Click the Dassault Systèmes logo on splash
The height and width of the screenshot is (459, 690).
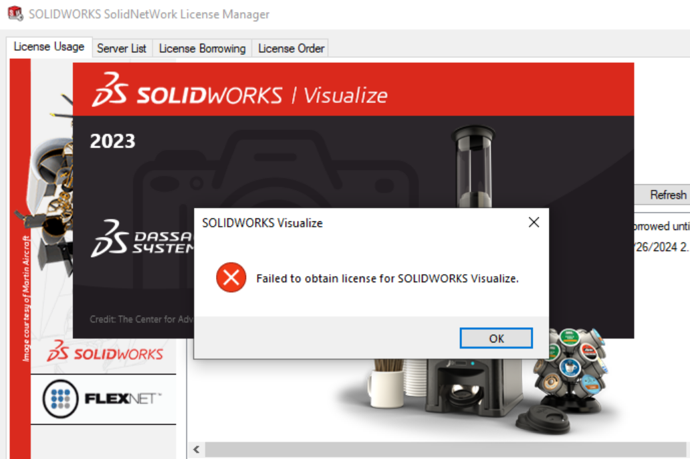[142, 238]
